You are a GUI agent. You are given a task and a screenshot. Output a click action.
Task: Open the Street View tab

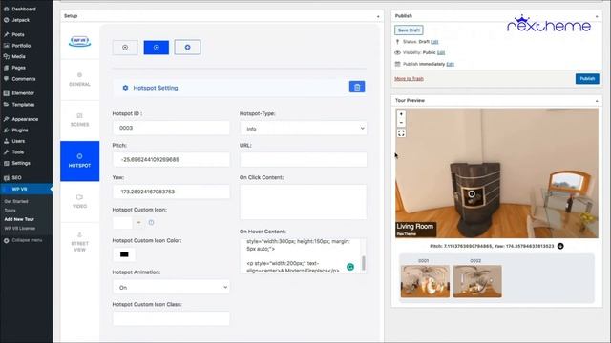click(x=80, y=242)
